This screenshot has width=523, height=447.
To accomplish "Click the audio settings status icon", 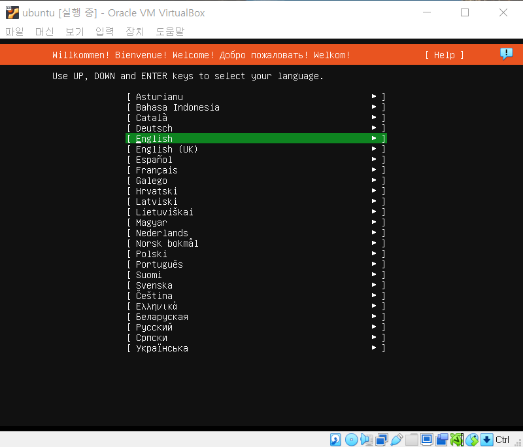I will pyautogui.click(x=367, y=439).
